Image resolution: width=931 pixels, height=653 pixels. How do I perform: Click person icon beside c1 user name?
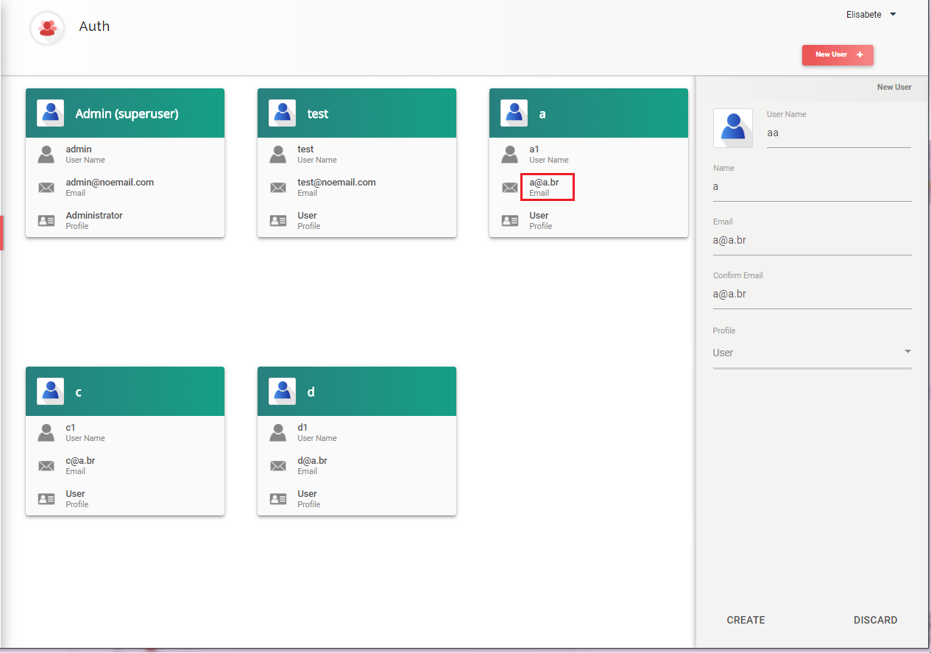pos(46,432)
